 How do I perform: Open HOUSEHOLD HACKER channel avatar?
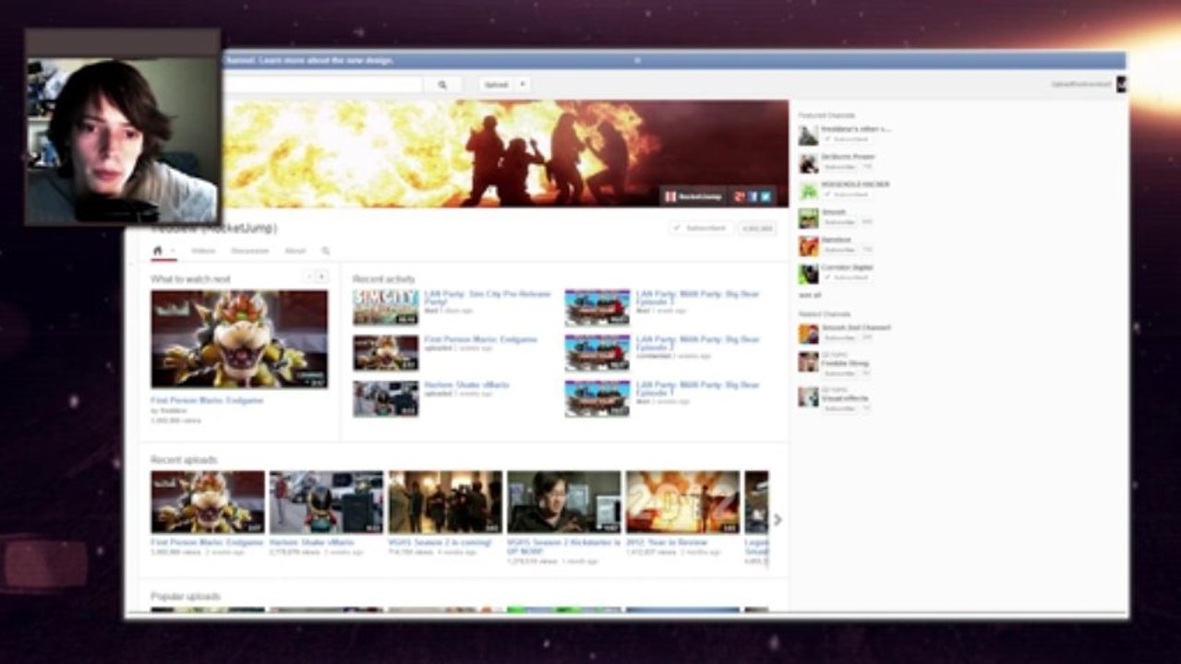click(809, 190)
